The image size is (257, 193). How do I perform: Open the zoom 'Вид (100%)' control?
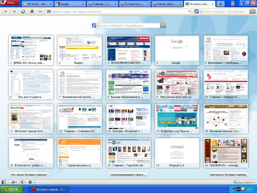243,182
